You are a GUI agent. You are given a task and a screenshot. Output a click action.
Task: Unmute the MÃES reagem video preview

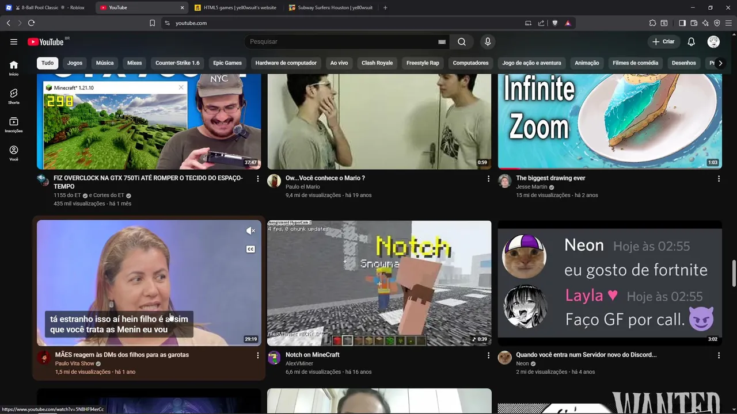(x=250, y=231)
